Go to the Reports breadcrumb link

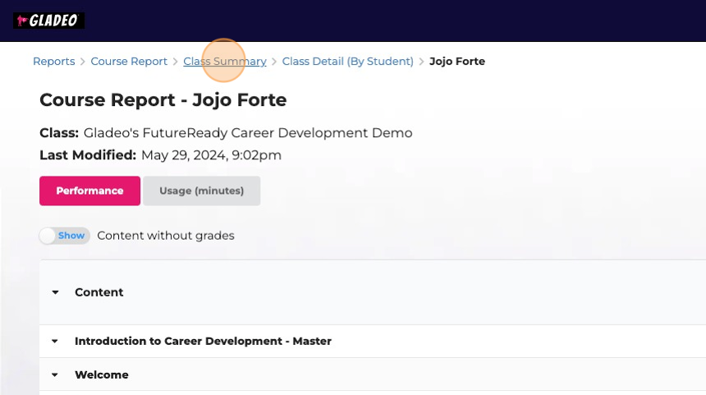tap(53, 62)
